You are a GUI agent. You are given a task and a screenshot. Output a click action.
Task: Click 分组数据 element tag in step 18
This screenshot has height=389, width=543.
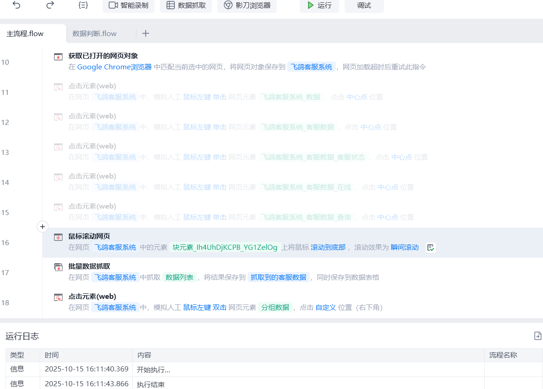point(275,308)
